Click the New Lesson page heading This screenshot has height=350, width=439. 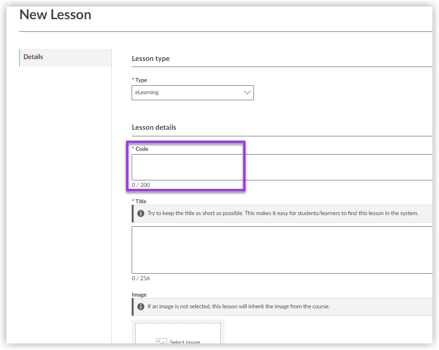tap(55, 15)
